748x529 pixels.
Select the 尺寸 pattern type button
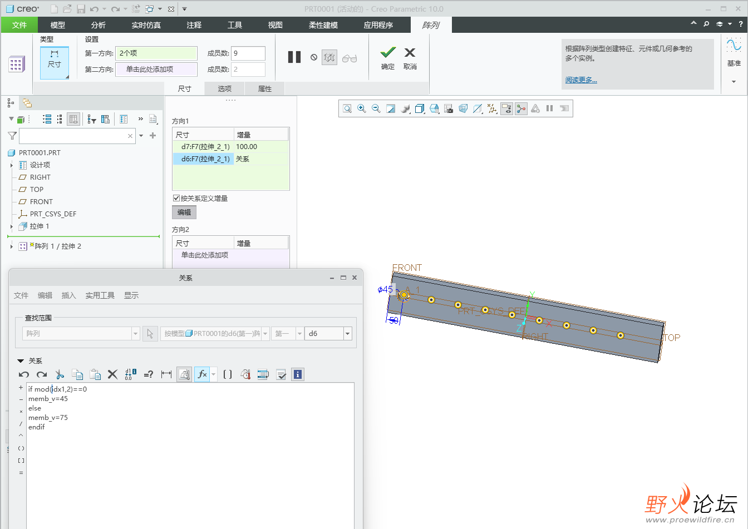coord(55,62)
